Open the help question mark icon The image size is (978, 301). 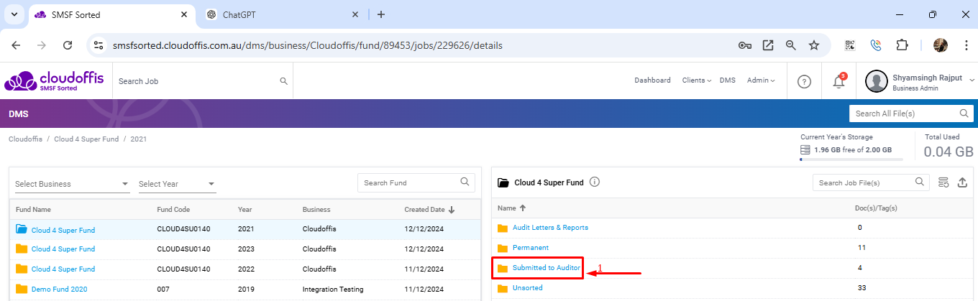point(805,81)
